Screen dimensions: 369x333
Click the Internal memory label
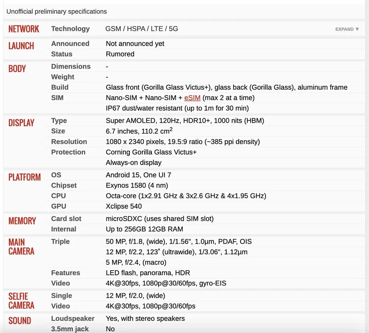(64, 229)
